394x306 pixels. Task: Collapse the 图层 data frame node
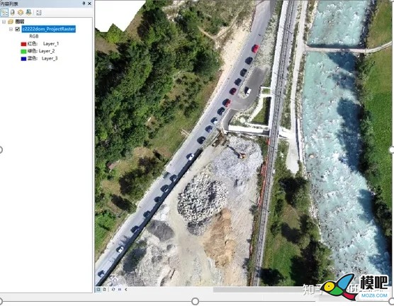coord(4,22)
